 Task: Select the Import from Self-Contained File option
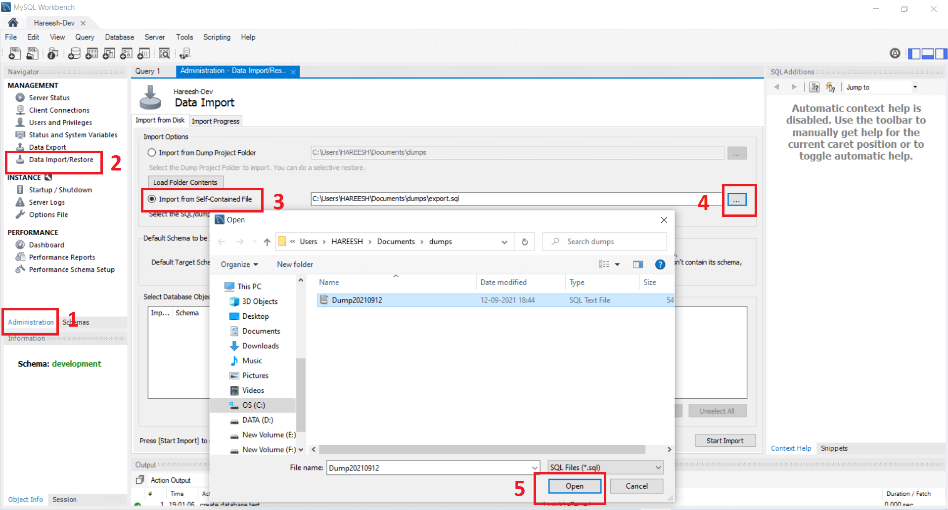(152, 199)
